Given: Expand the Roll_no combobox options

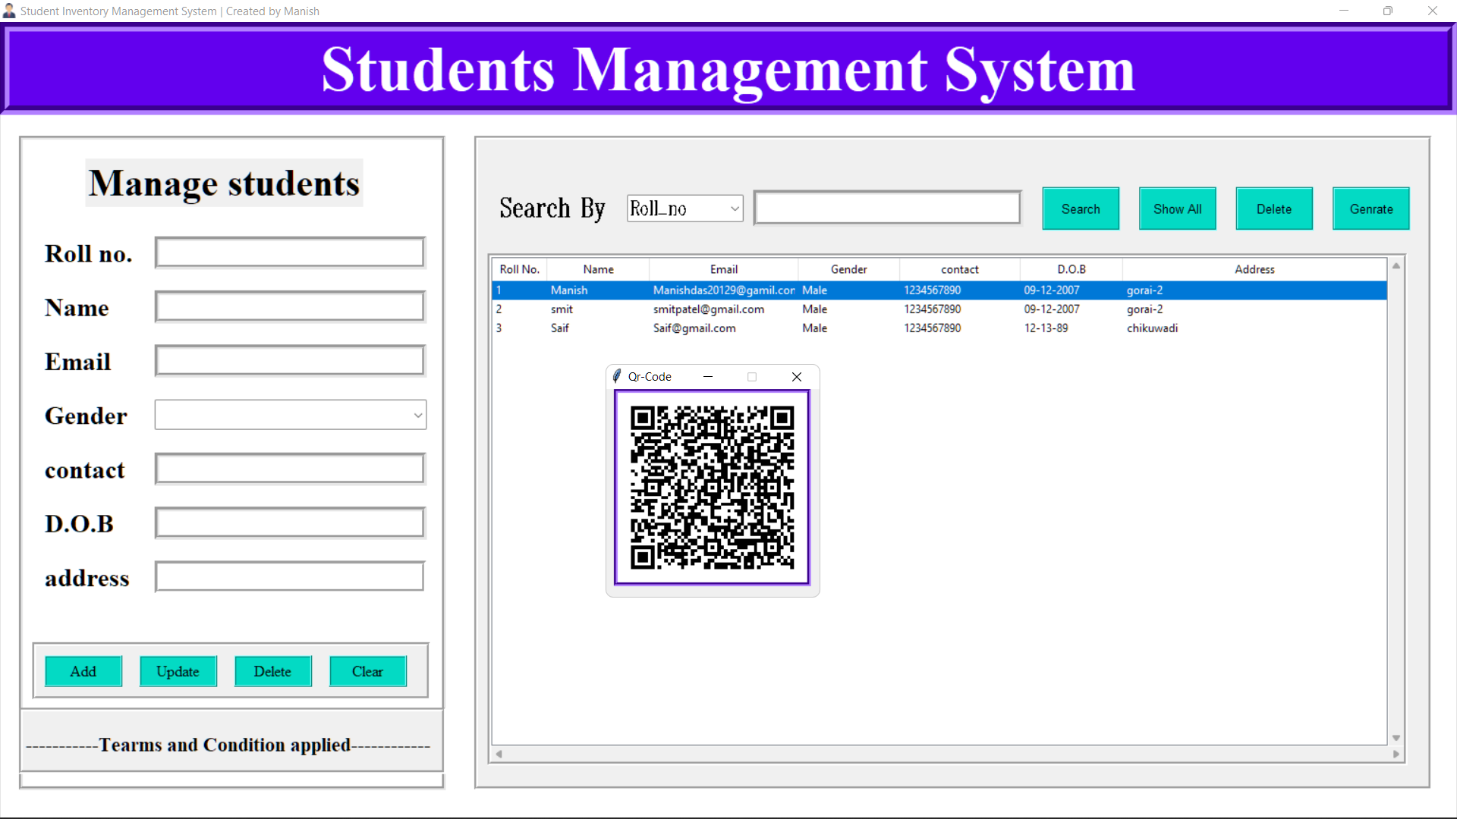Looking at the screenshot, I should pos(733,209).
